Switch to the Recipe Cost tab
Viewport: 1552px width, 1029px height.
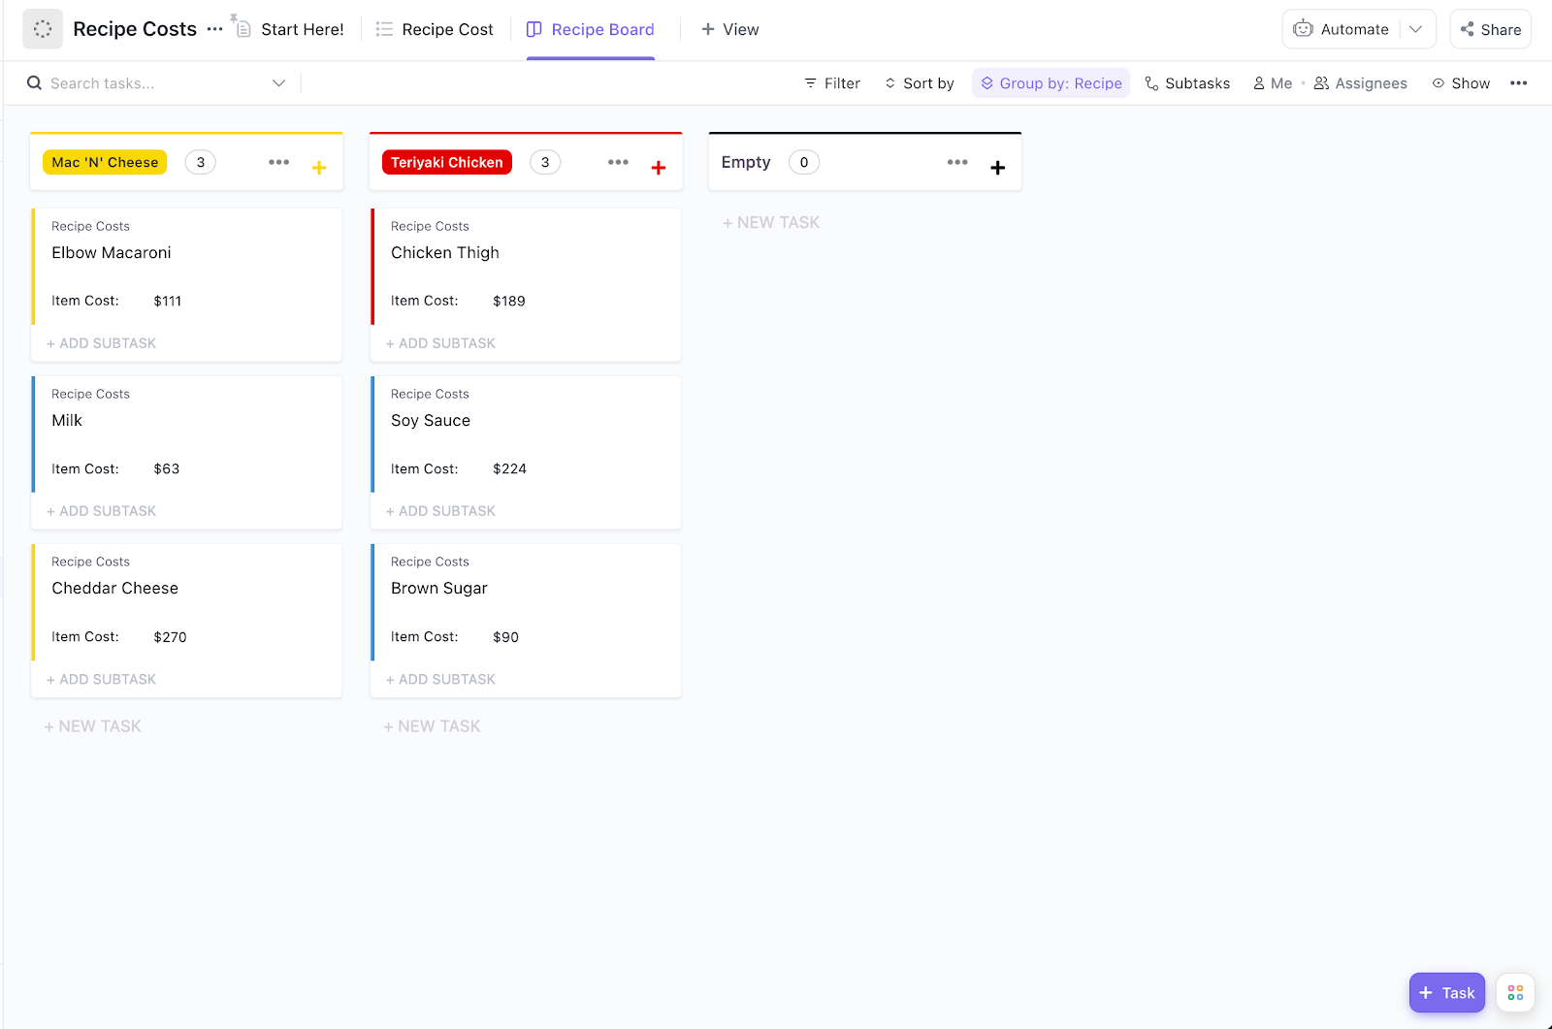click(x=436, y=29)
